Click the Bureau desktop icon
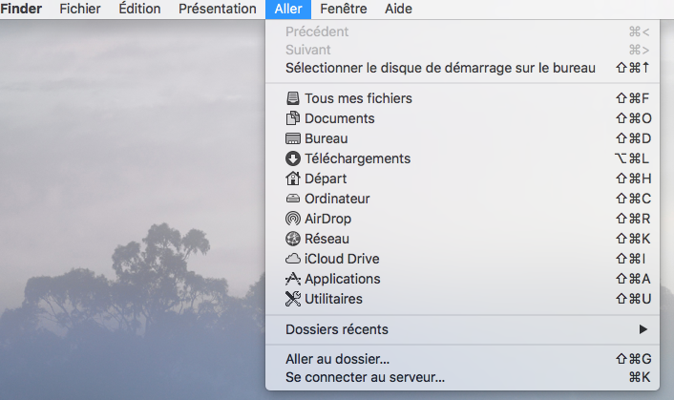674x400 pixels. [x=293, y=138]
